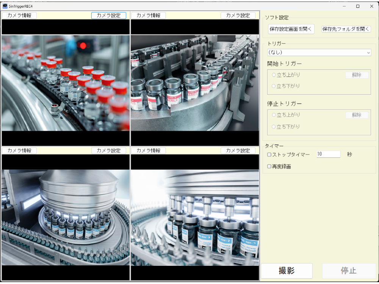The height and width of the screenshot is (284, 379).
Task: Click the stop timer seconds input field
Action: tap(328, 154)
